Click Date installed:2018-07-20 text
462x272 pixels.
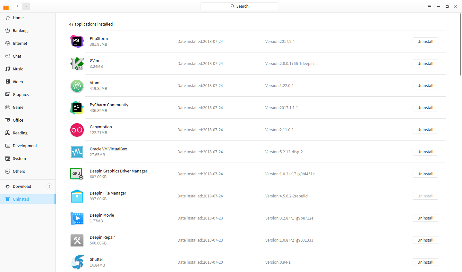click(200, 262)
